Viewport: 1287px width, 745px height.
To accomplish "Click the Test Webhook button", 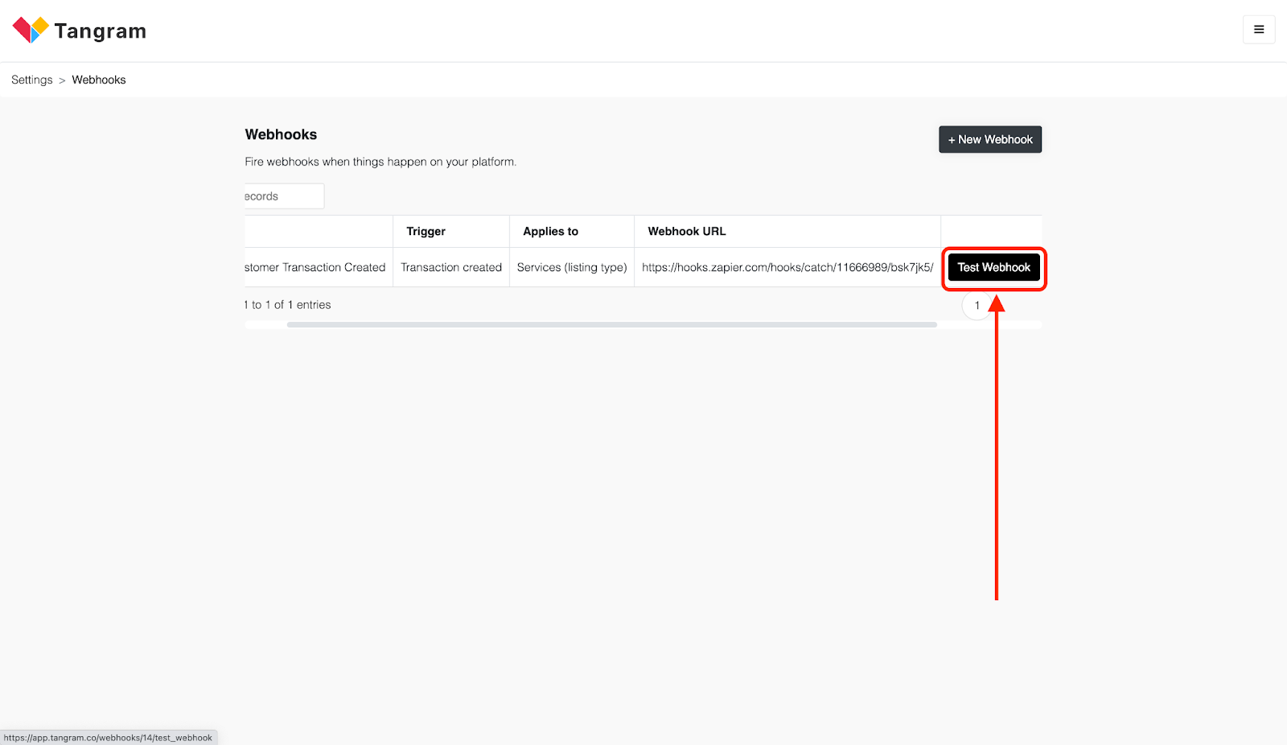I will point(993,267).
